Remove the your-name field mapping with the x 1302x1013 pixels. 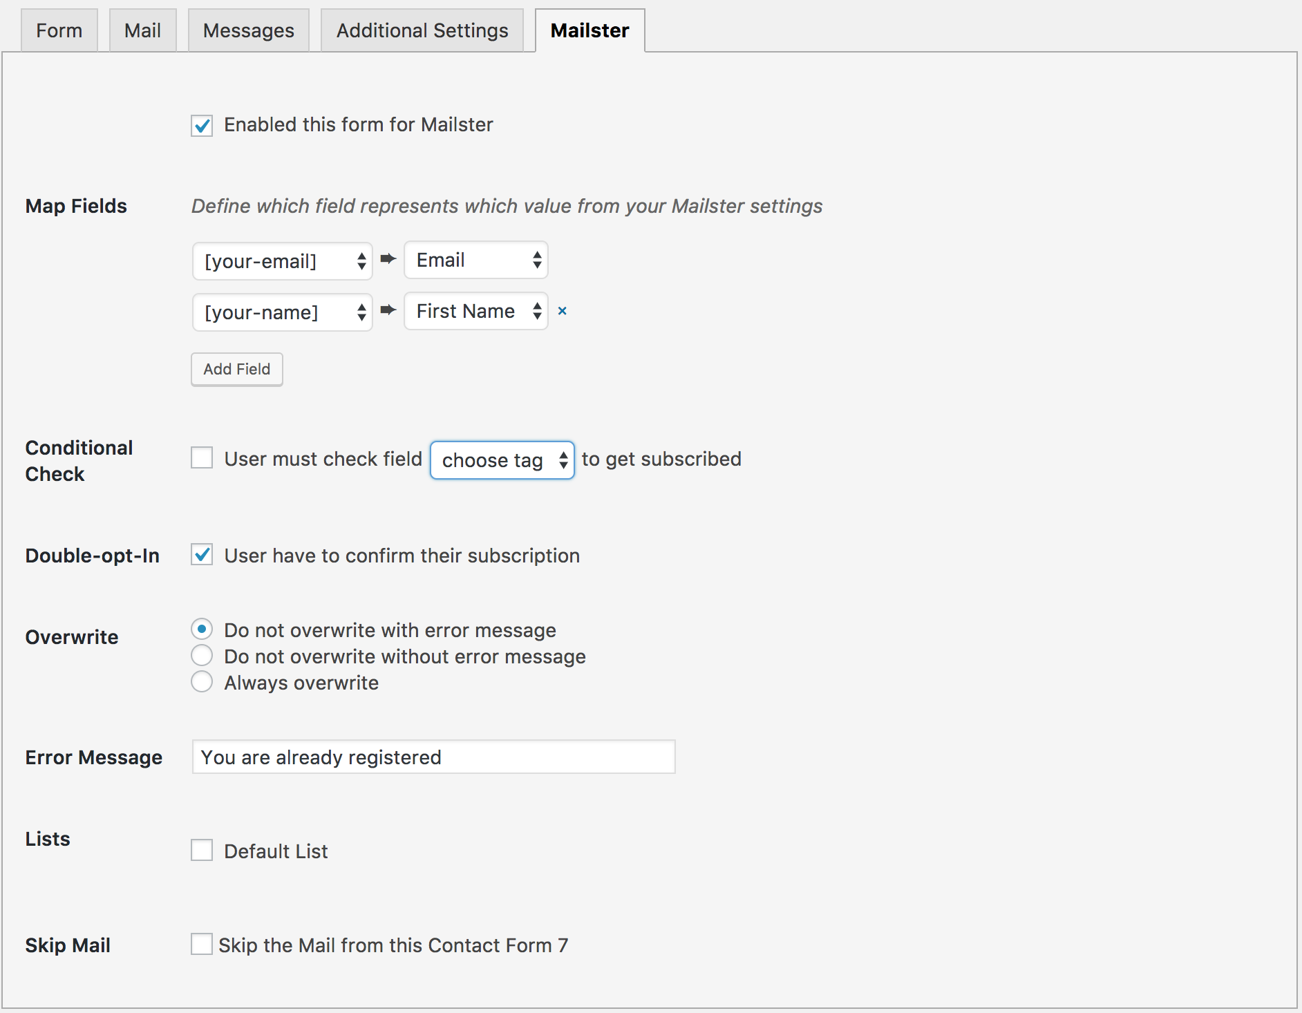click(x=563, y=311)
